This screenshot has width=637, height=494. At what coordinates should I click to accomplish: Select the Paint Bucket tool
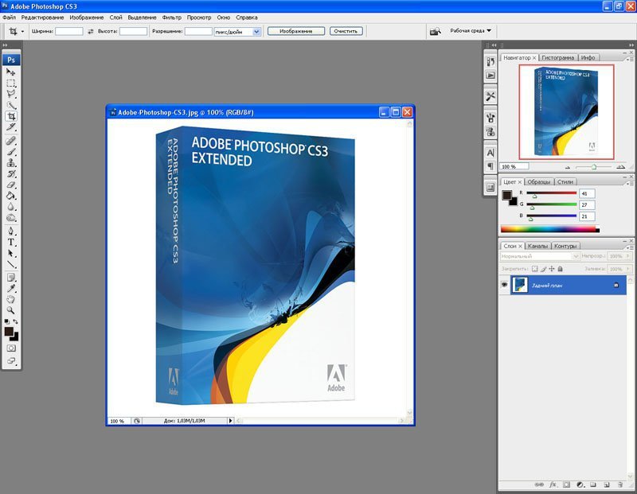point(11,196)
